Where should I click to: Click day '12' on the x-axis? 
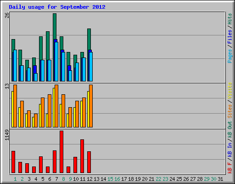tap(90, 179)
